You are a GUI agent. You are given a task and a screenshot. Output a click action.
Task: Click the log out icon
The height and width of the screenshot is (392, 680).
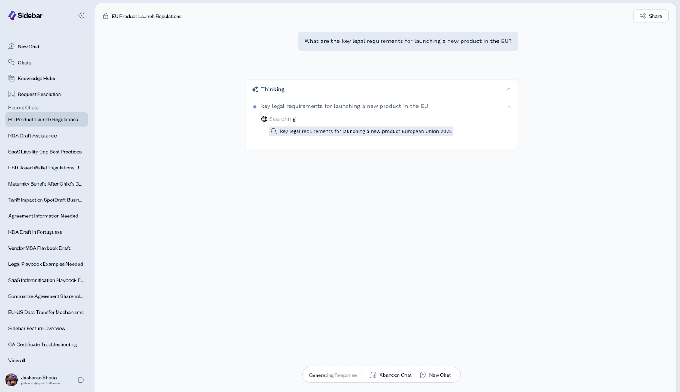point(81,380)
